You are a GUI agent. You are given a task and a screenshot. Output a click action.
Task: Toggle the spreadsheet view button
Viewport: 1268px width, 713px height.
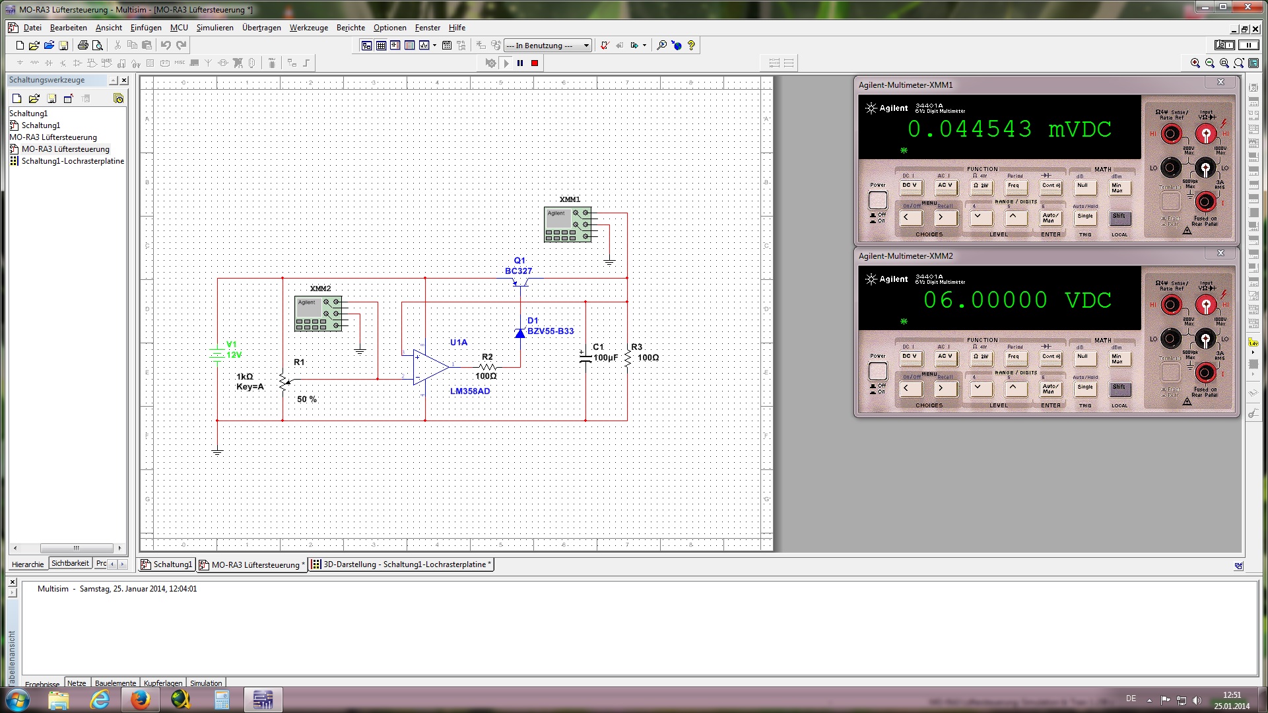(381, 46)
